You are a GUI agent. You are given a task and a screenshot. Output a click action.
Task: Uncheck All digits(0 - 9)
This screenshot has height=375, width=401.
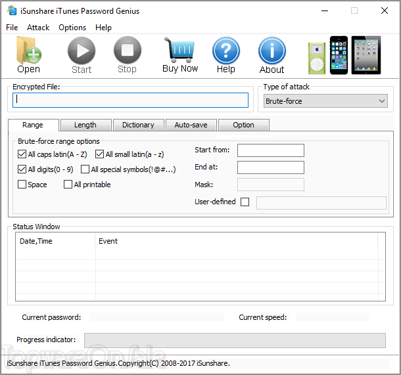point(22,169)
